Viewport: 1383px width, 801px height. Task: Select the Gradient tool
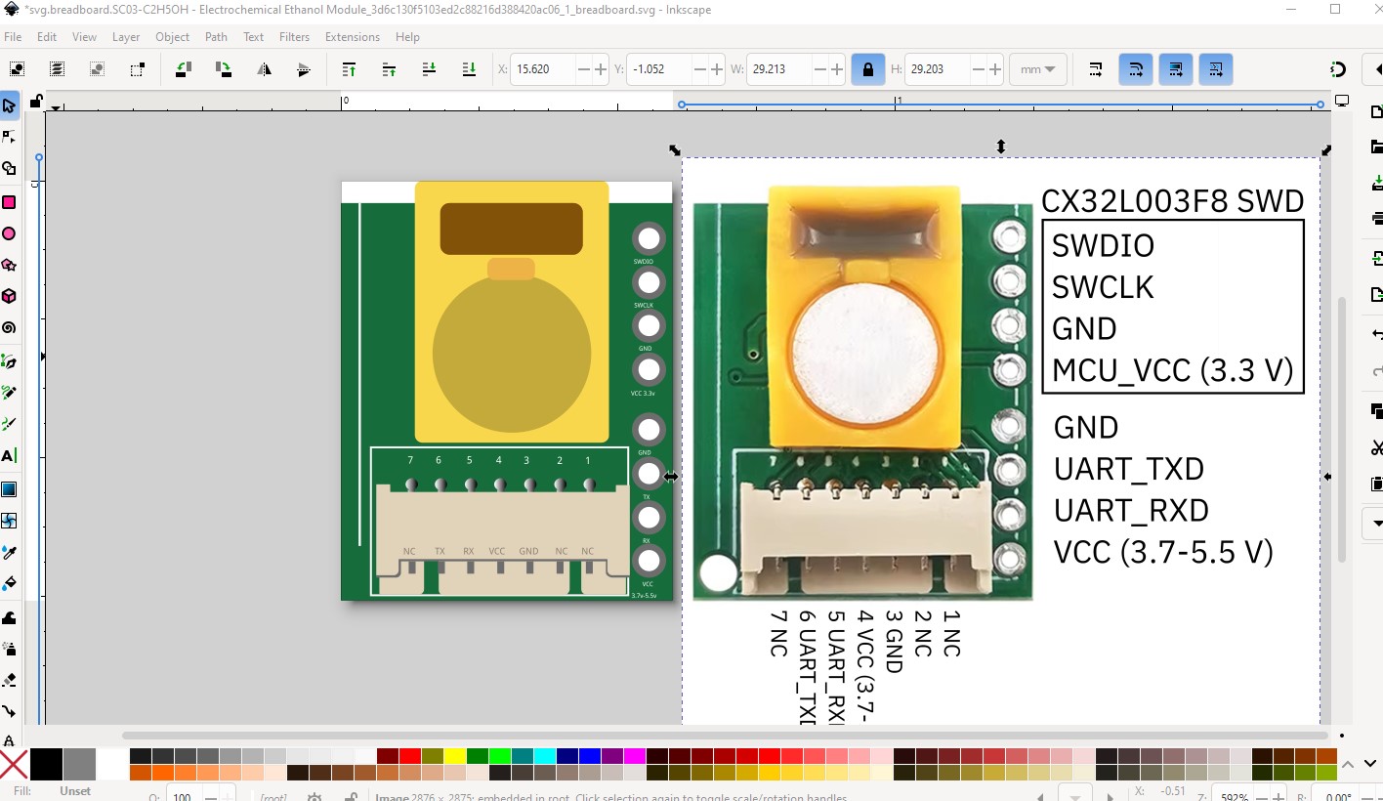tap(9, 489)
